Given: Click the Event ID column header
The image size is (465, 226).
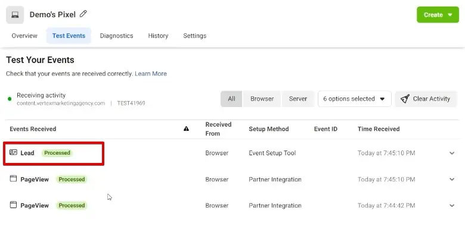Looking at the screenshot, I should [325, 129].
